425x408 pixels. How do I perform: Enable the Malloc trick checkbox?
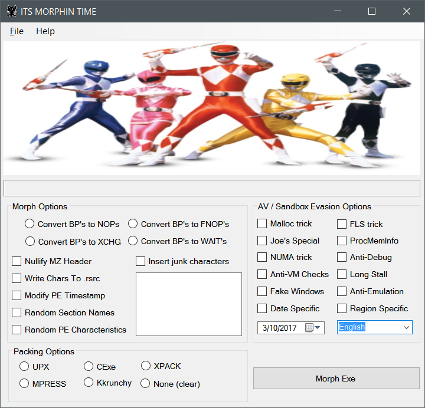pos(262,223)
